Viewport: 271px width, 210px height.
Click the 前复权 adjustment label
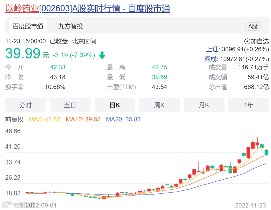(x=14, y=119)
